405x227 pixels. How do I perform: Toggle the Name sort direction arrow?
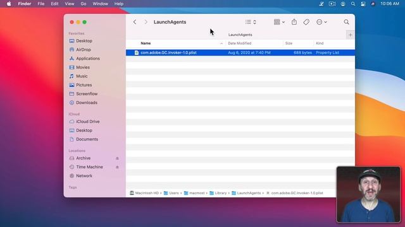[221, 44]
